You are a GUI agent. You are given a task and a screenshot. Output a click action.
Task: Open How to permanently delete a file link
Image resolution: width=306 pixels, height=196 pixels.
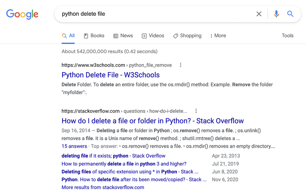coord(124,164)
